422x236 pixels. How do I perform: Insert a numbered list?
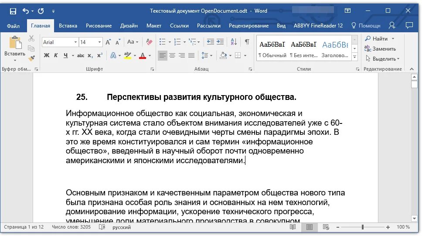point(177,42)
